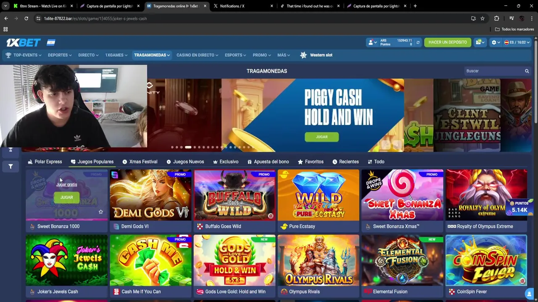Viewport: 538px width, 302px height.
Task: Click JUGAR on Sweet Bonanza 1000
Action: pos(66,197)
